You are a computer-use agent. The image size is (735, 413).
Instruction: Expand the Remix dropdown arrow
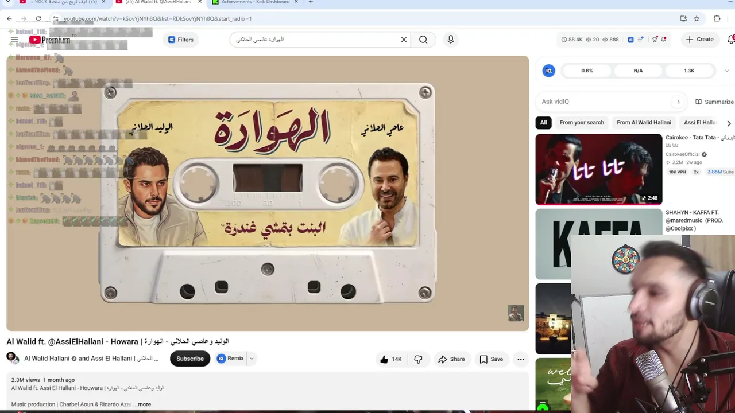coord(252,359)
